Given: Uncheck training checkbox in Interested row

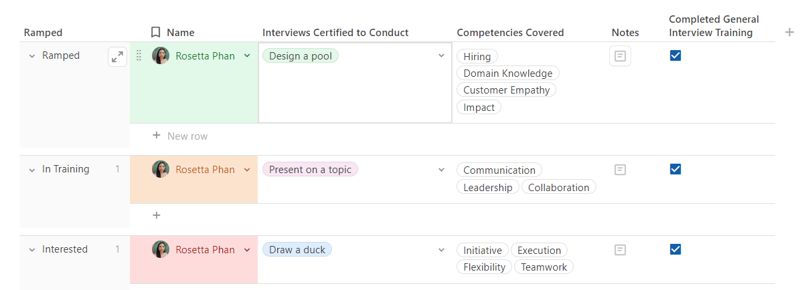Looking at the screenshot, I should click(675, 249).
